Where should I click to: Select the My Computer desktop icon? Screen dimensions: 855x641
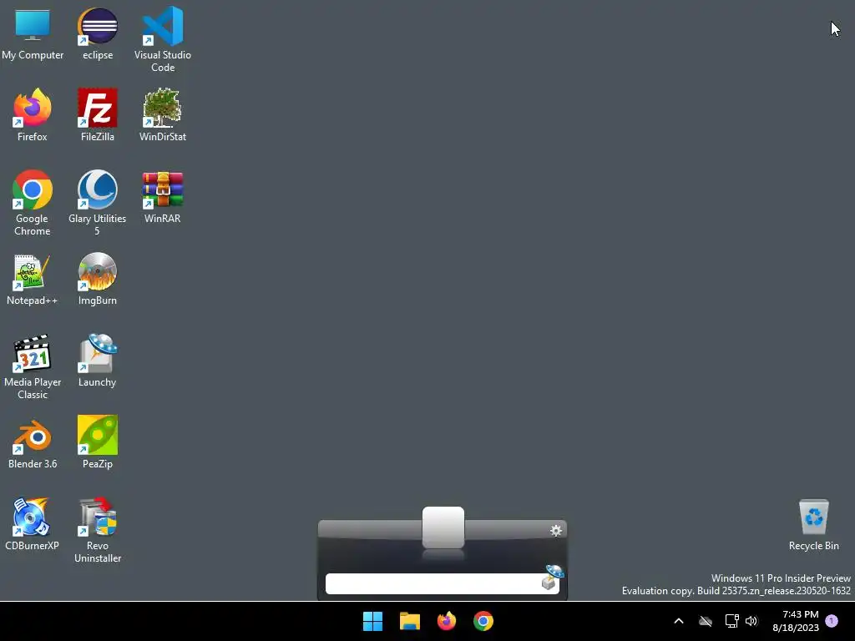[33, 33]
